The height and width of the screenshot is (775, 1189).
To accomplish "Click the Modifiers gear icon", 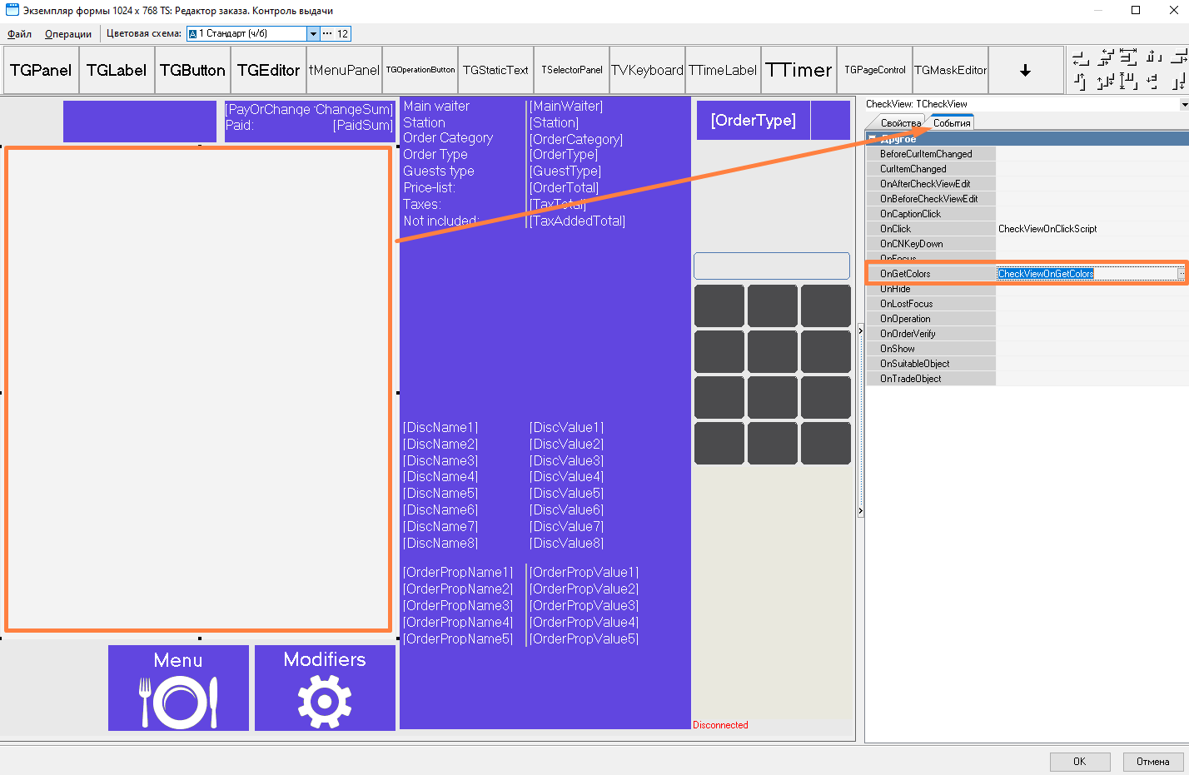I will point(325,702).
